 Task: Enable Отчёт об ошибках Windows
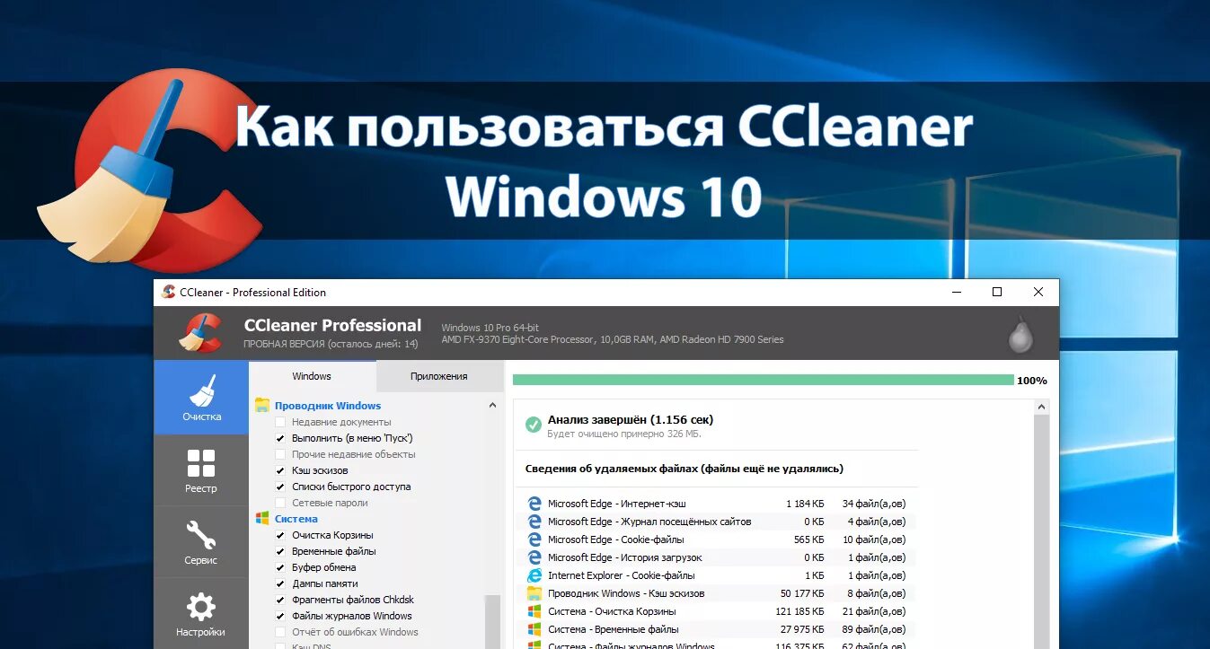pyautogui.click(x=280, y=632)
